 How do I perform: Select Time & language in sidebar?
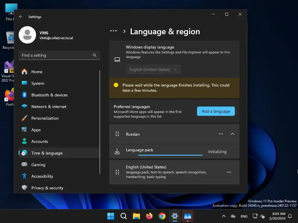pyautogui.click(x=59, y=153)
